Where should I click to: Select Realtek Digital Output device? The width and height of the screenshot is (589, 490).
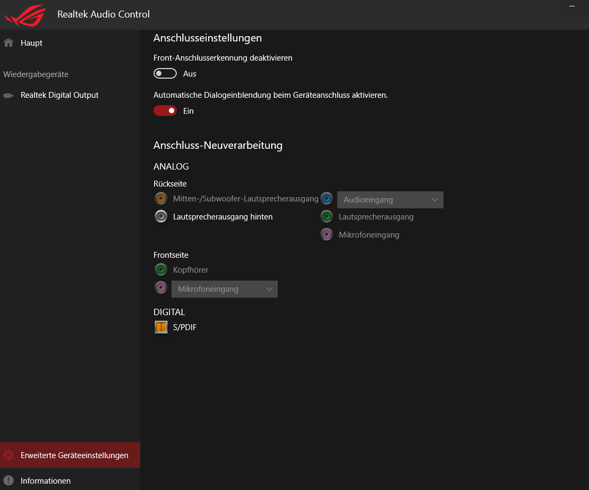[70, 95]
